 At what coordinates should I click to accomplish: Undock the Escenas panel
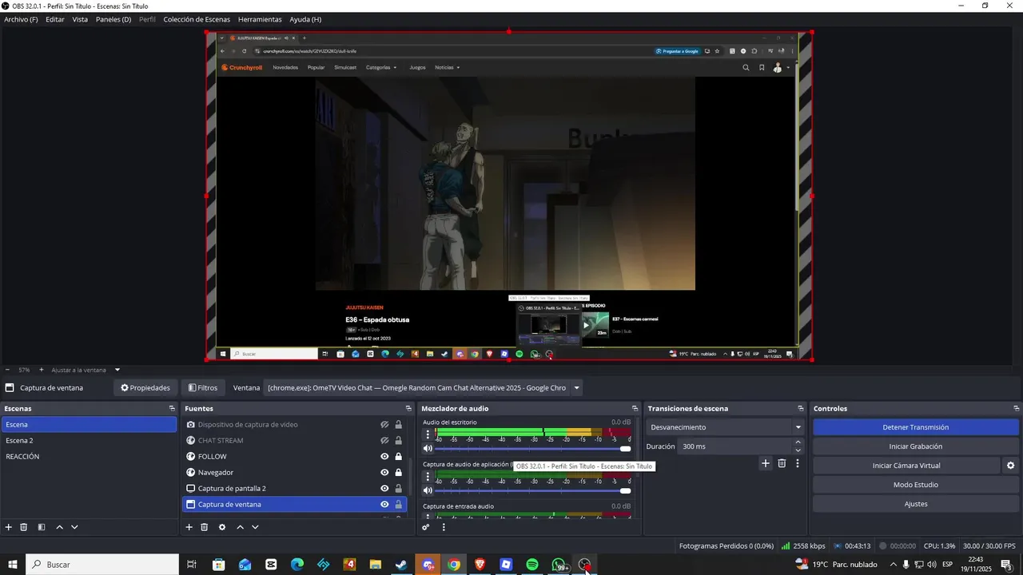(172, 409)
